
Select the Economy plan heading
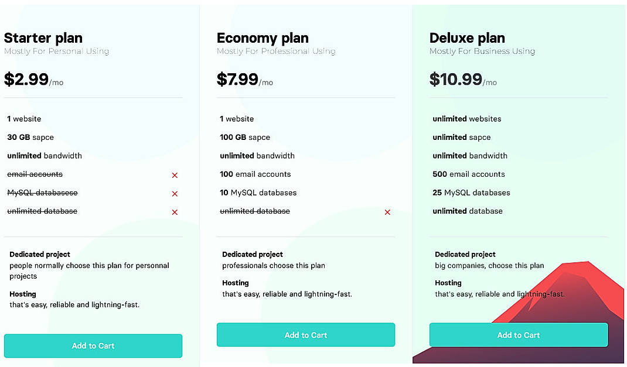tap(263, 38)
